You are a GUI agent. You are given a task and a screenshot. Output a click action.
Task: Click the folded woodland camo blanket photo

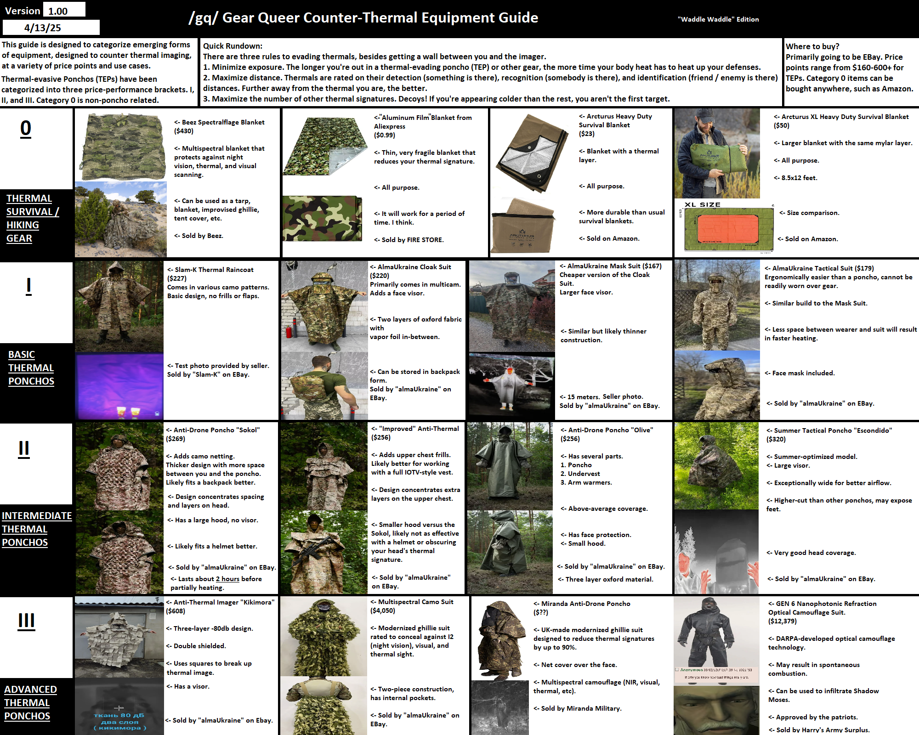tap(323, 219)
